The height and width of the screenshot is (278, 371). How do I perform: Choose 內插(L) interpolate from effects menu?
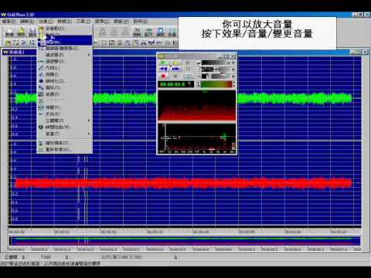point(65,68)
